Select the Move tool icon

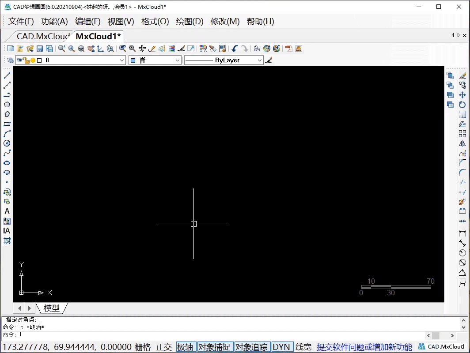pos(462,95)
